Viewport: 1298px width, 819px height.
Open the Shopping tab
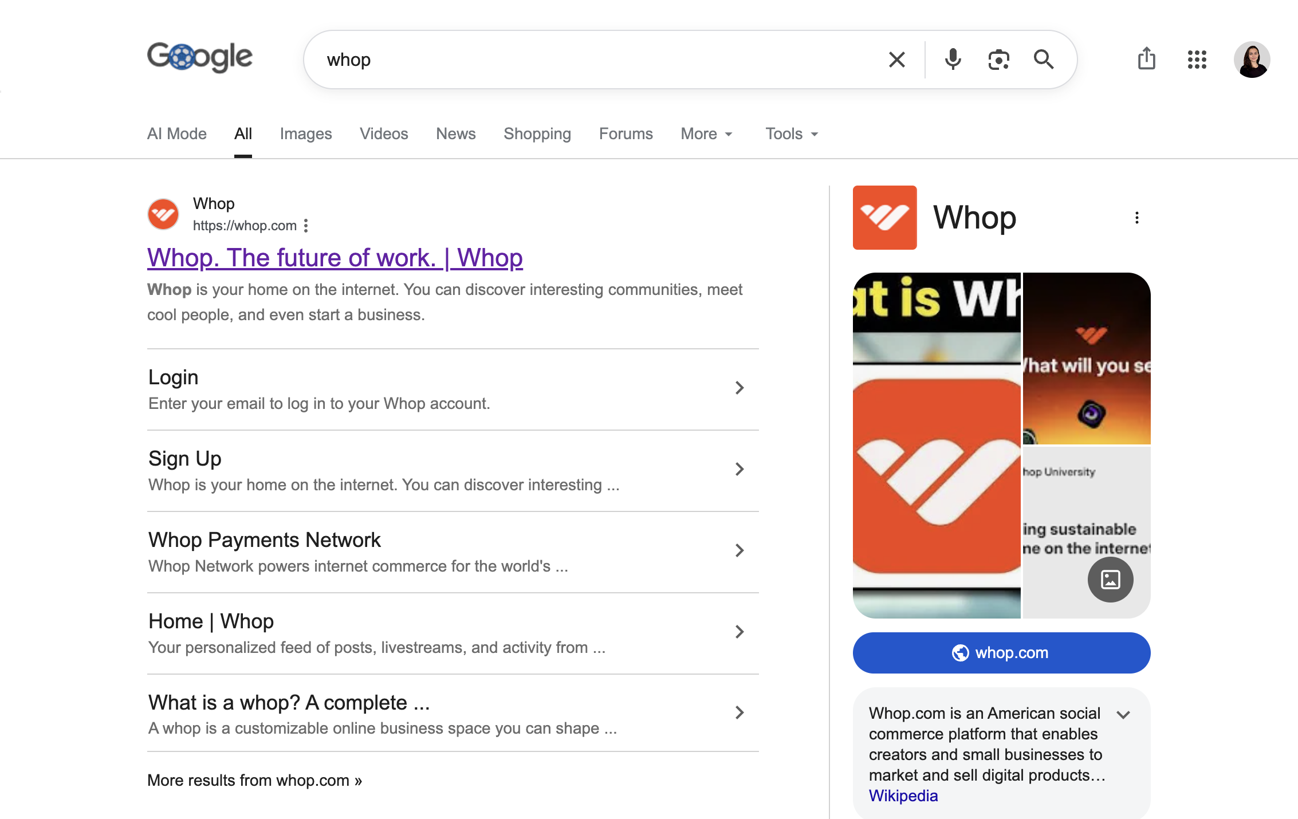click(537, 134)
